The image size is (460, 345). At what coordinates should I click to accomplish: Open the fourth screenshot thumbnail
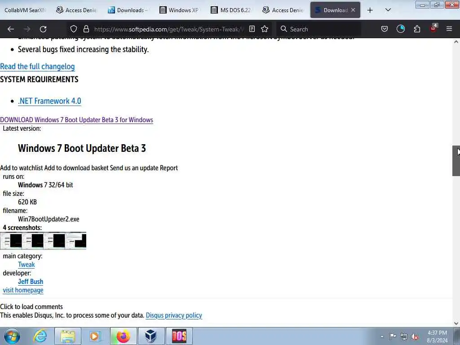pyautogui.click(x=75, y=241)
